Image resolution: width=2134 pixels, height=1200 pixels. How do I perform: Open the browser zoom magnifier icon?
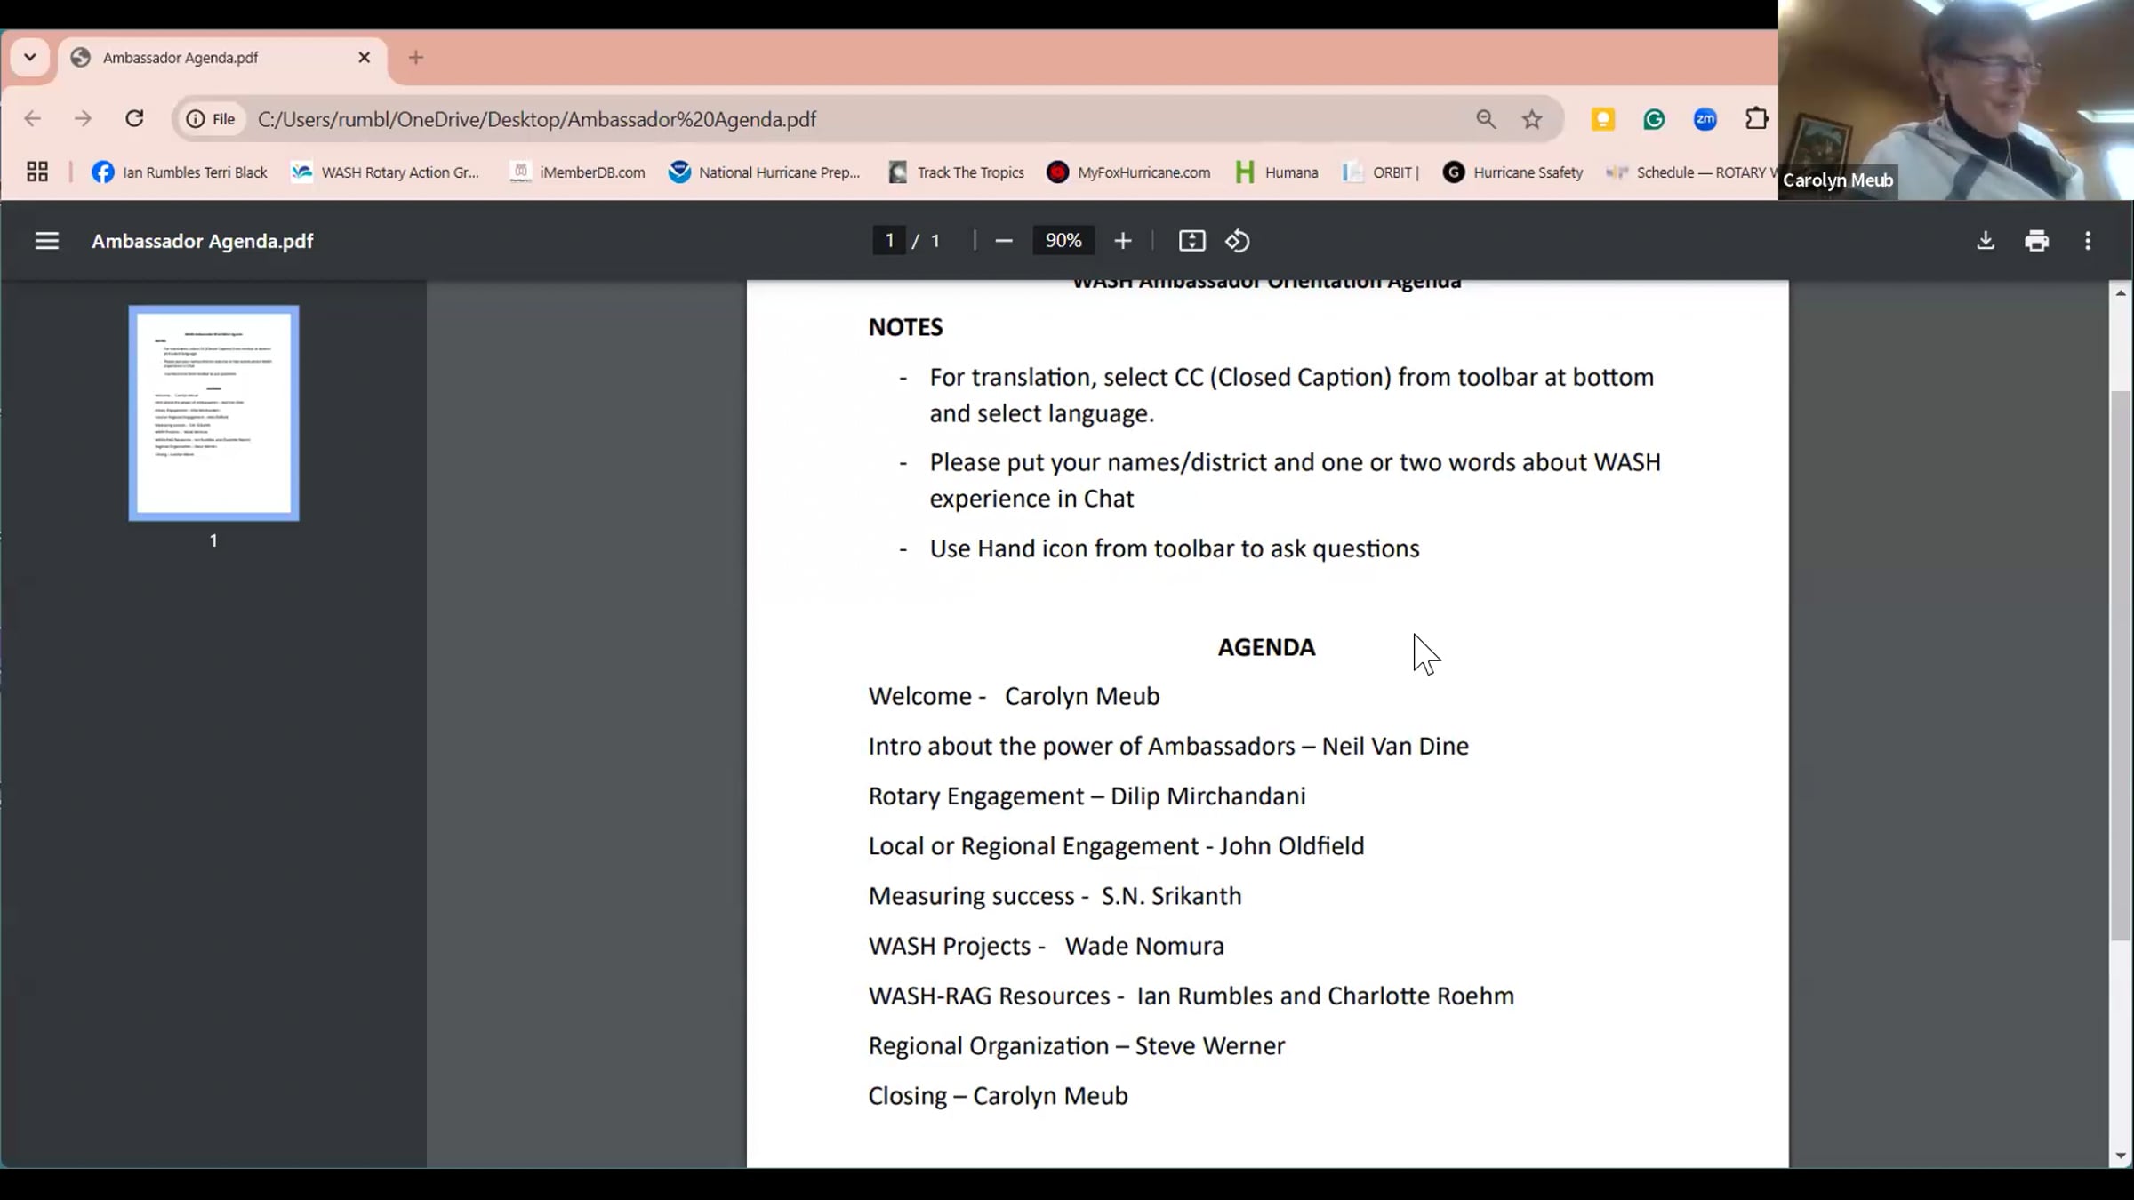coord(1486,119)
